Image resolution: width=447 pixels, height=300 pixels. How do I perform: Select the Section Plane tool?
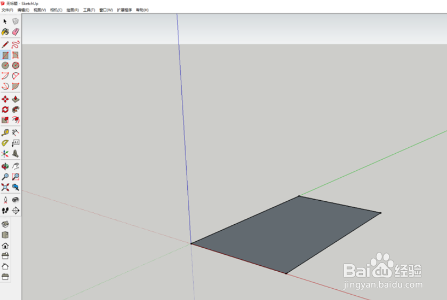15,210
